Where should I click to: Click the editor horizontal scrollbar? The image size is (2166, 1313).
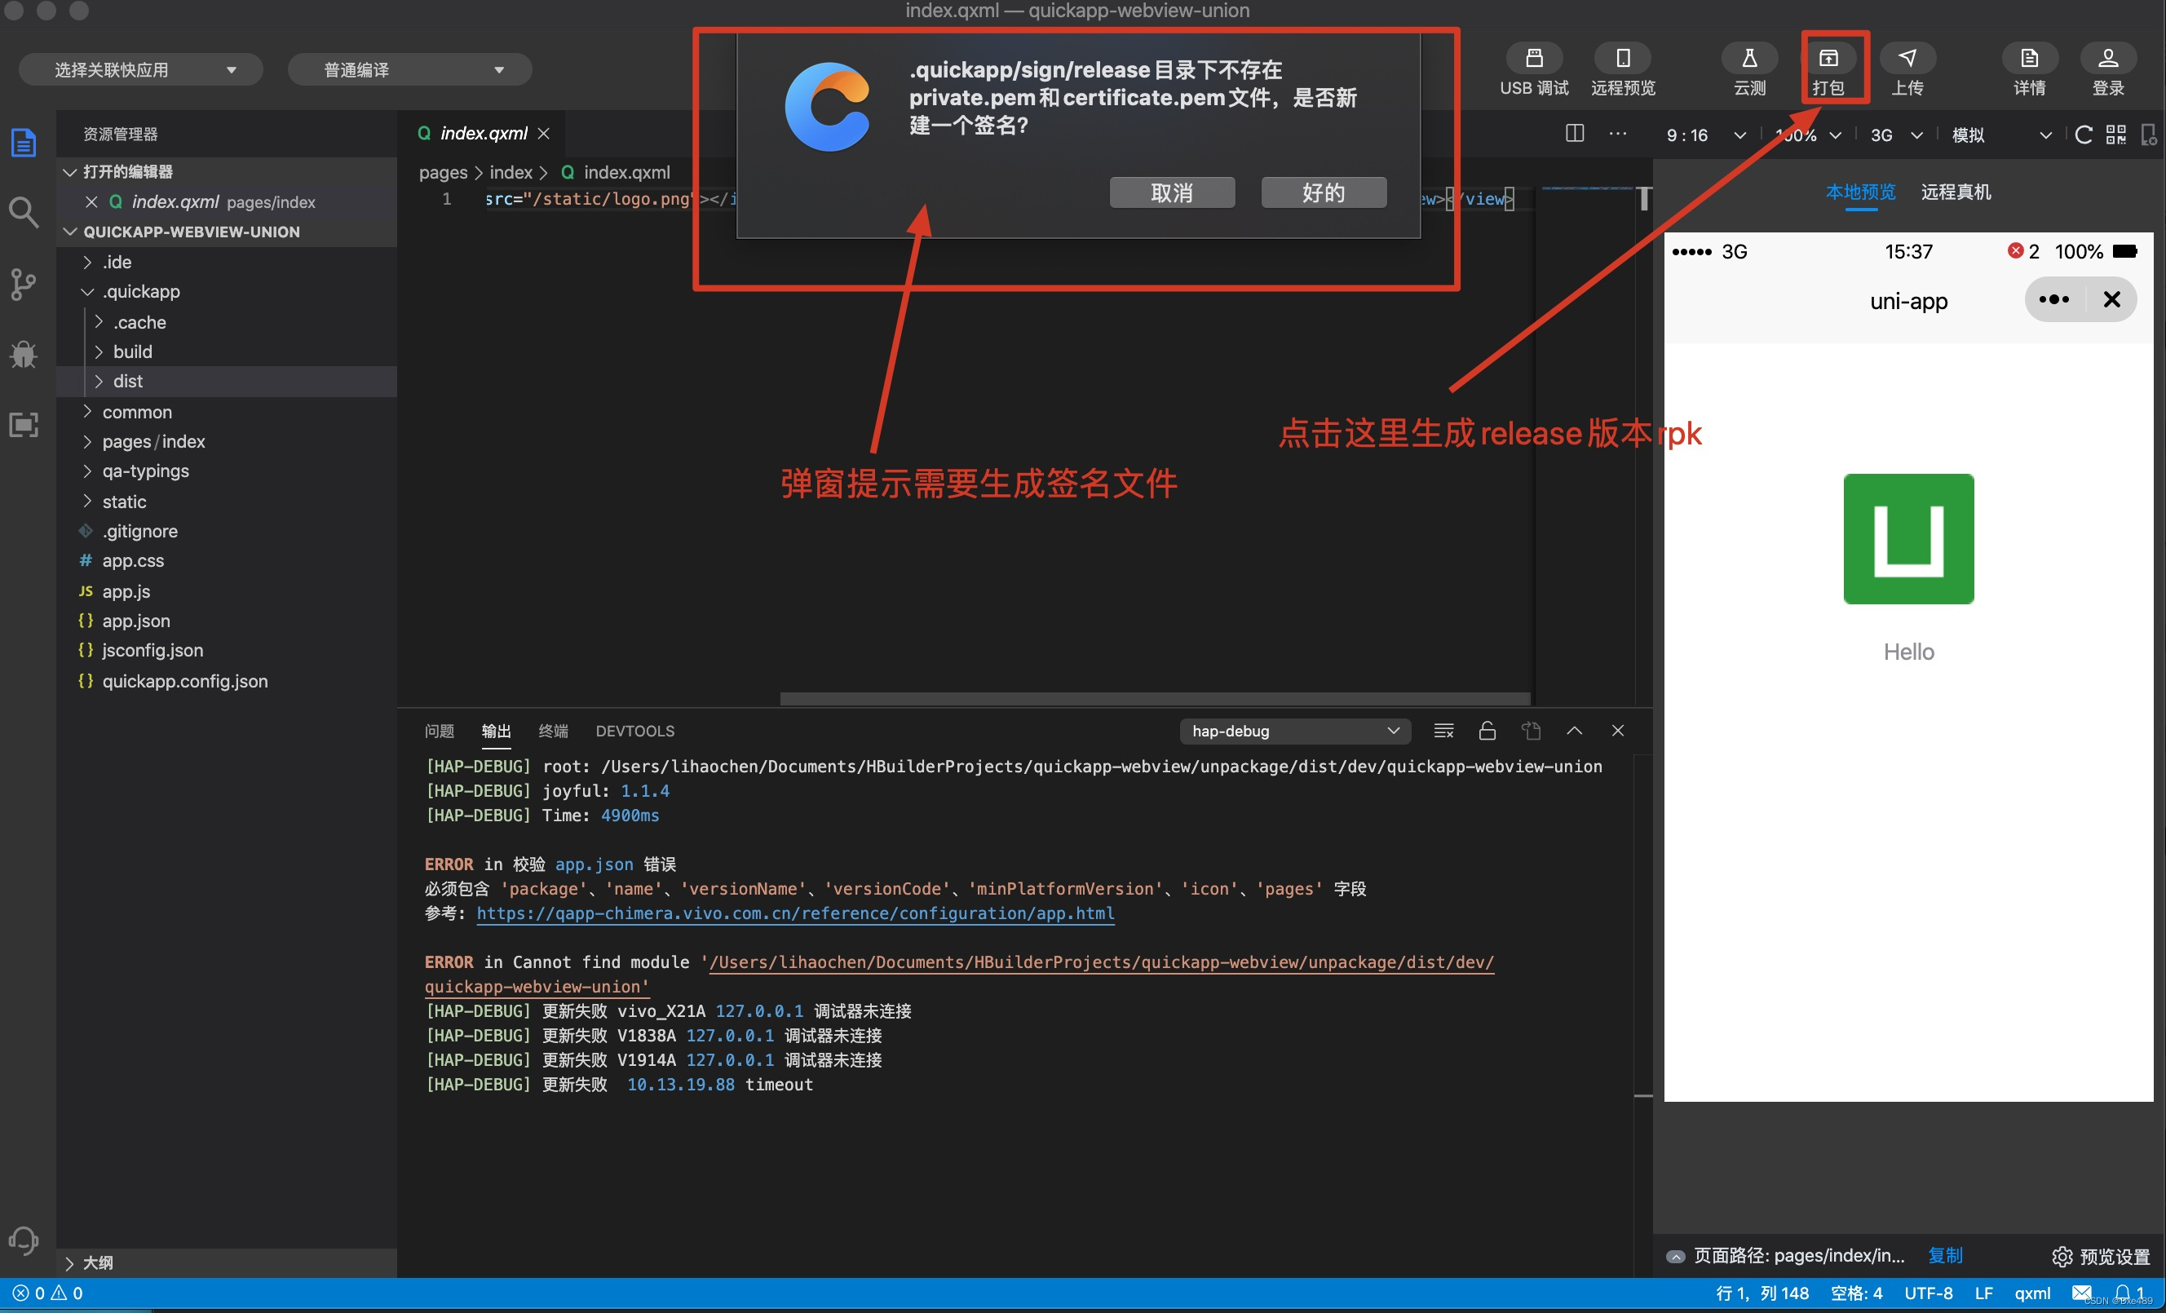[1154, 699]
